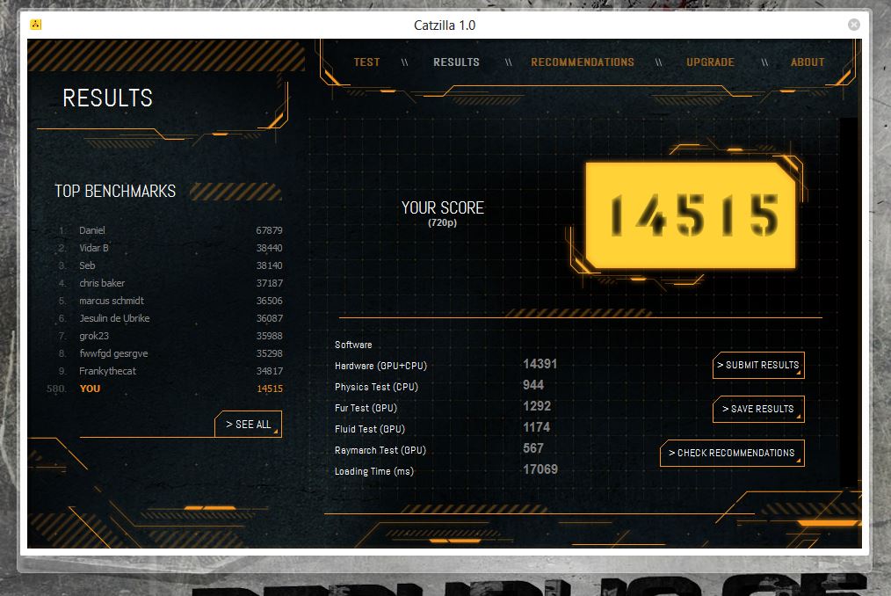Click the SUBMIT RESULTS button
This screenshot has width=891, height=596.
pos(758,365)
